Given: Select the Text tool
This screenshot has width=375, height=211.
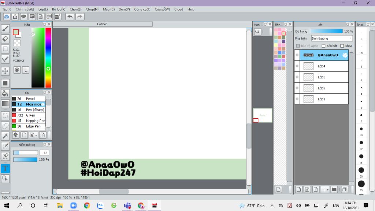Looking at the screenshot, I should click(x=5, y=169).
